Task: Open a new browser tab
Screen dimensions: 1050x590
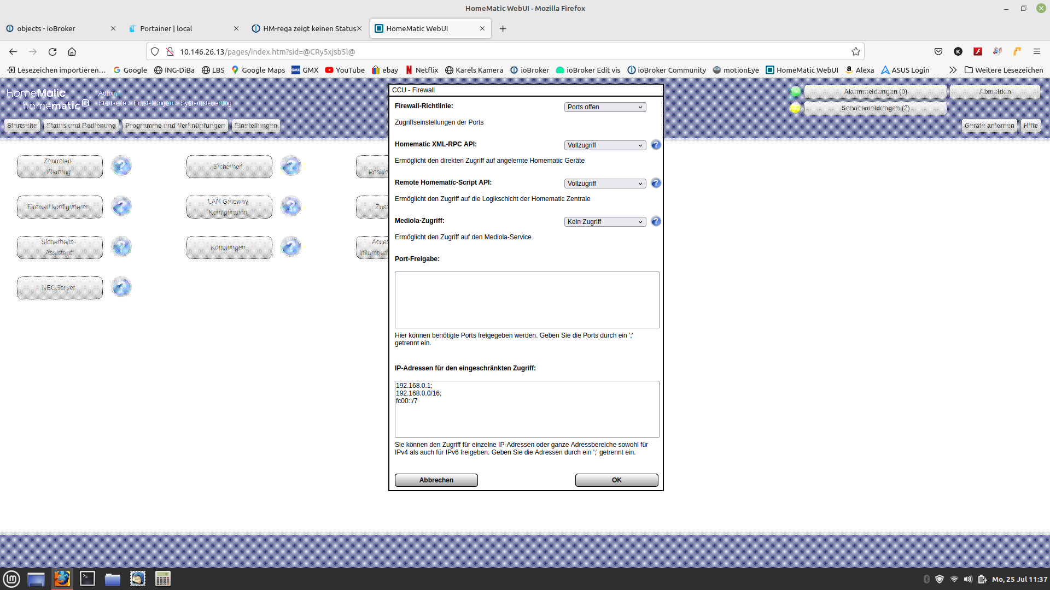Action: pos(503,28)
